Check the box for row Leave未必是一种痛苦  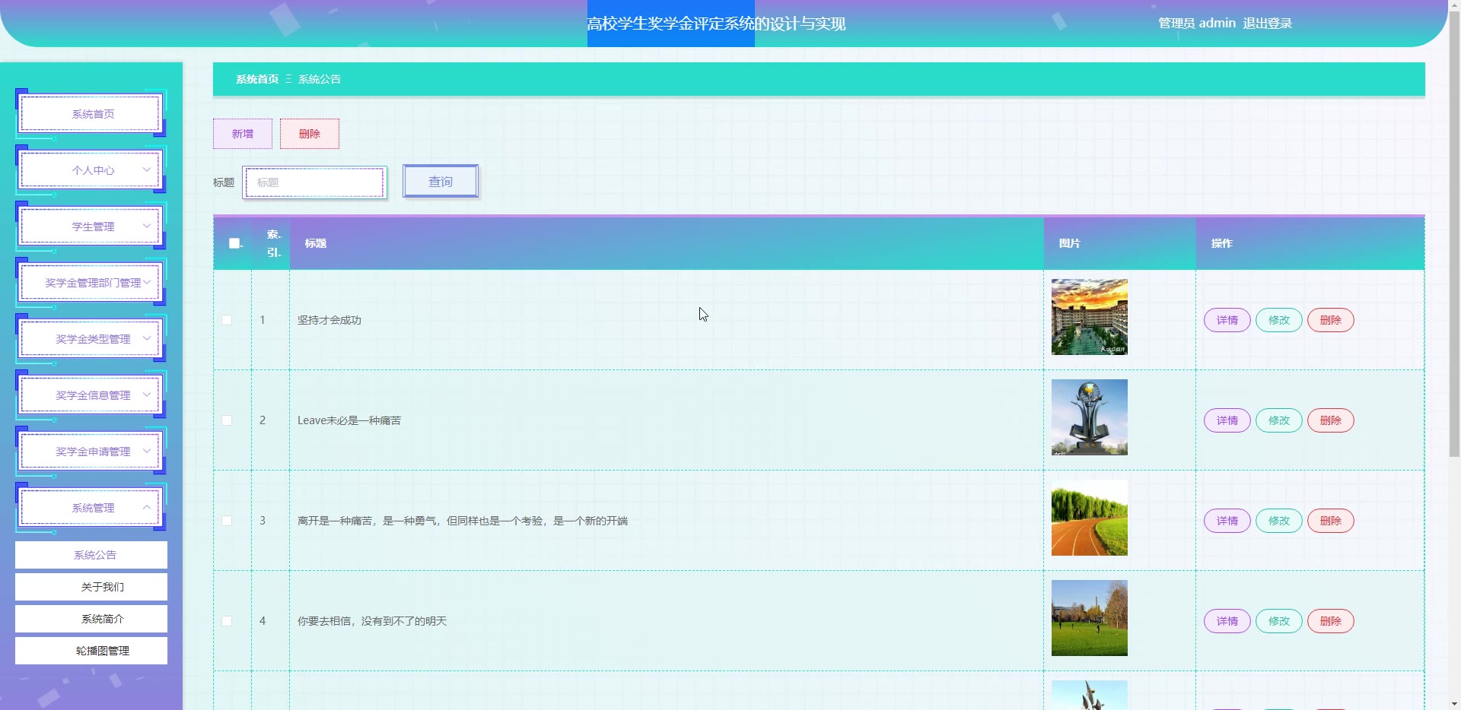(x=227, y=420)
